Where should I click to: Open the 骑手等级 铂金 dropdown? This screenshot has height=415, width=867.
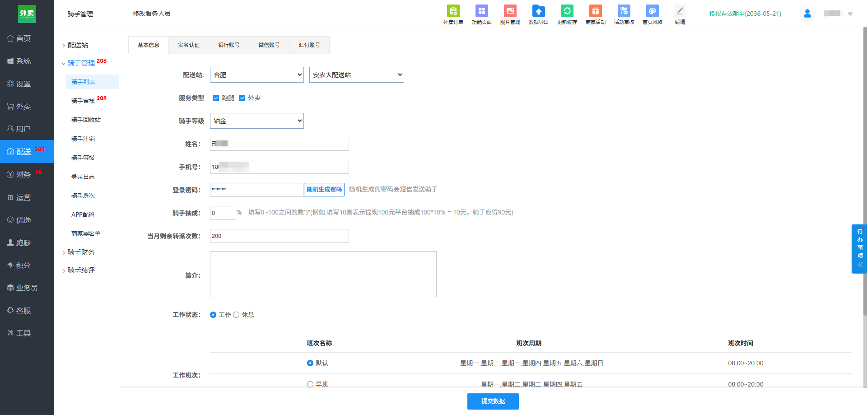[257, 121]
